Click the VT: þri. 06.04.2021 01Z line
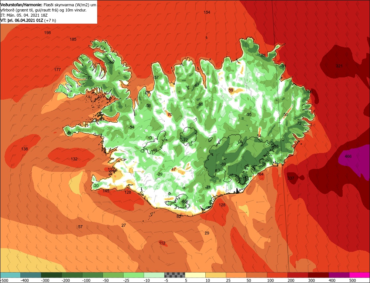 coord(22,20)
